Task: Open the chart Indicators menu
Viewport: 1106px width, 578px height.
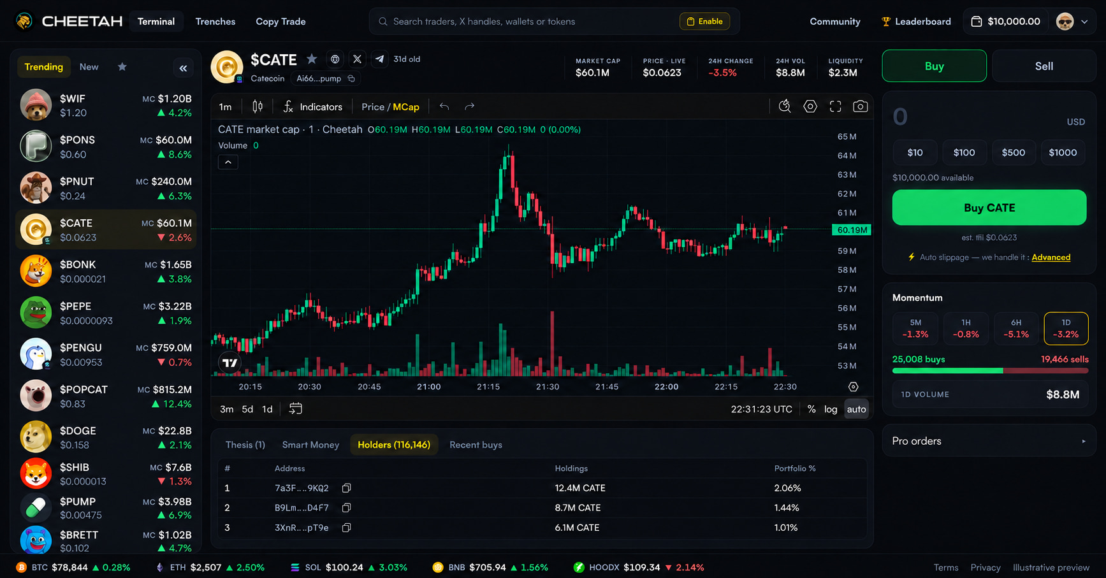Action: tap(313, 106)
